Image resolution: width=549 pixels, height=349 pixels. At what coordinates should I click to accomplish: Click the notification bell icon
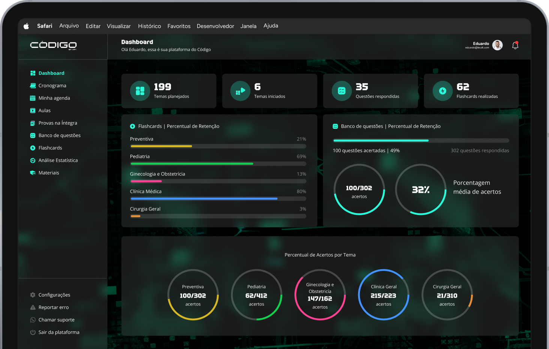pos(515,45)
